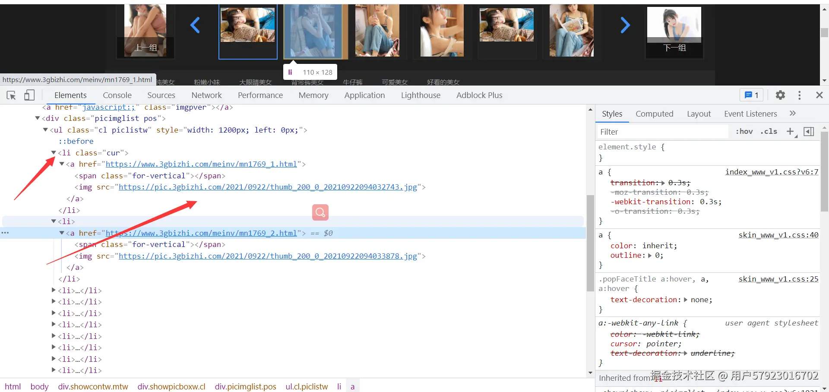Open index_www_v1.css?v6:7 source link

[772, 172]
